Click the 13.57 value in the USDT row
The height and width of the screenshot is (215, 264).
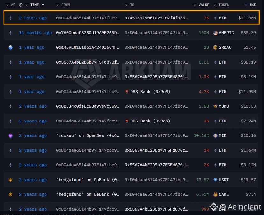[202, 180]
